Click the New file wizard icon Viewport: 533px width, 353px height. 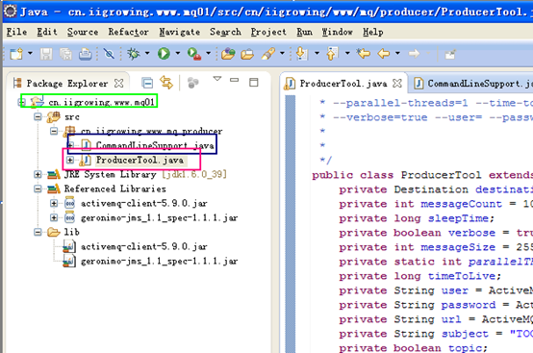pos(16,54)
